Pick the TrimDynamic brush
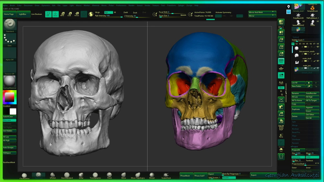 [95, 176]
